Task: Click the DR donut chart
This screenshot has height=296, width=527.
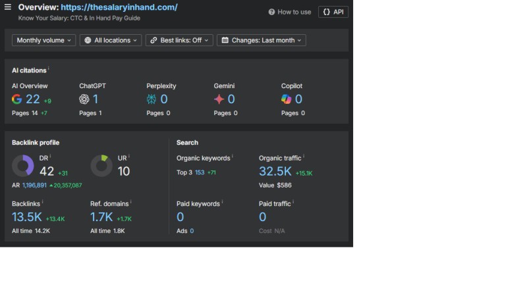Action: point(23,166)
